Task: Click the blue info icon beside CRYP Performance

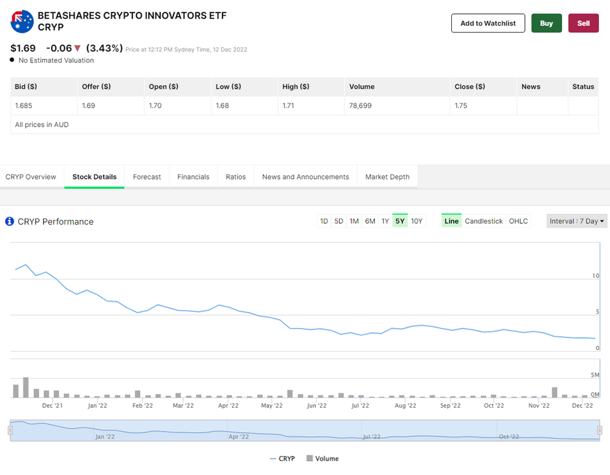Action: point(9,221)
